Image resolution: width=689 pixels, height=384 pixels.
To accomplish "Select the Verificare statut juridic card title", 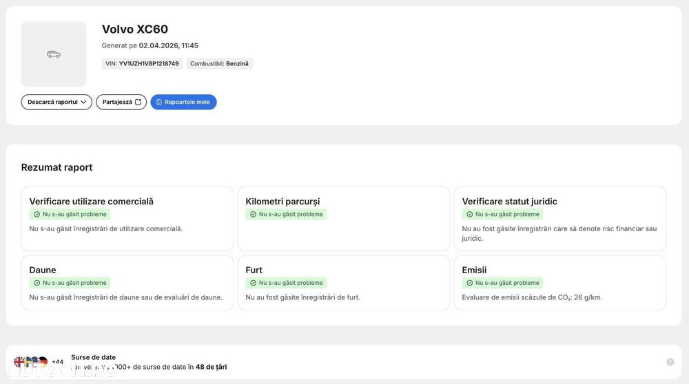I will tap(509, 202).
